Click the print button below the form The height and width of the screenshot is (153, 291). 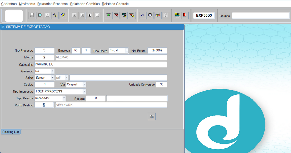click(x=152, y=116)
